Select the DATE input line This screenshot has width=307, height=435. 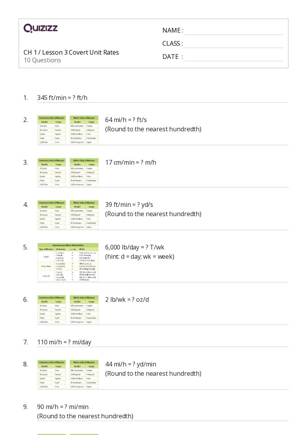234,57
